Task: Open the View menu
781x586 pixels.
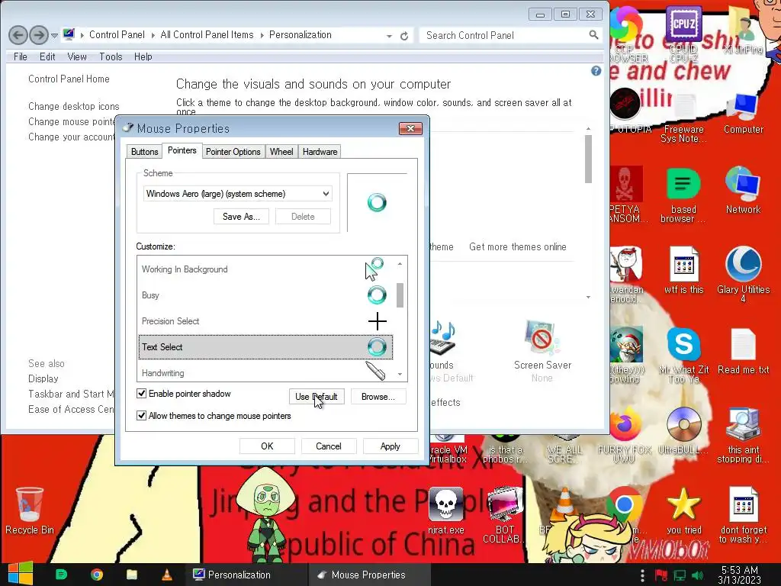Action: pos(77,56)
